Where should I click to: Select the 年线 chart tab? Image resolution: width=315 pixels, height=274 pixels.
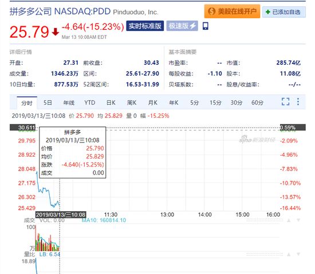[x=69, y=103]
